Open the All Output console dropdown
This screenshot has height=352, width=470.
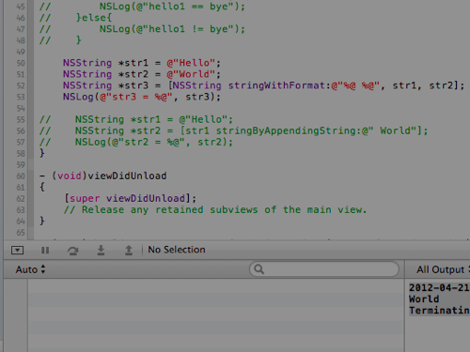tap(443, 269)
